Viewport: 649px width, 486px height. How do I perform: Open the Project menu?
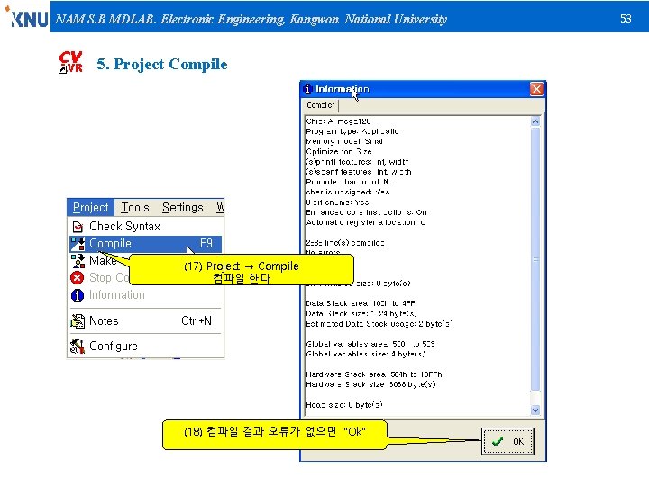(90, 207)
